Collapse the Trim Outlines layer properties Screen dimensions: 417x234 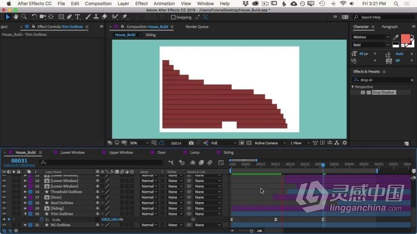25,214
